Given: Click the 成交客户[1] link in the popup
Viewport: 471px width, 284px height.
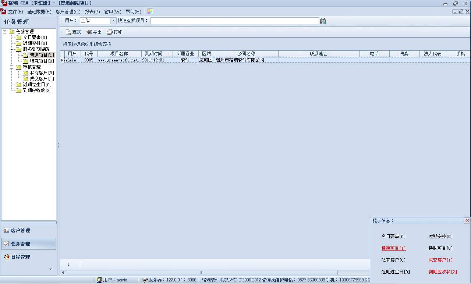Looking at the screenshot, I should pos(440,260).
